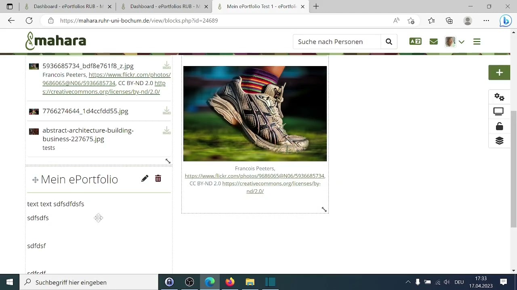Image resolution: width=517 pixels, height=290 pixels.
Task: Click the green plus add-block button
Action: [499, 72]
